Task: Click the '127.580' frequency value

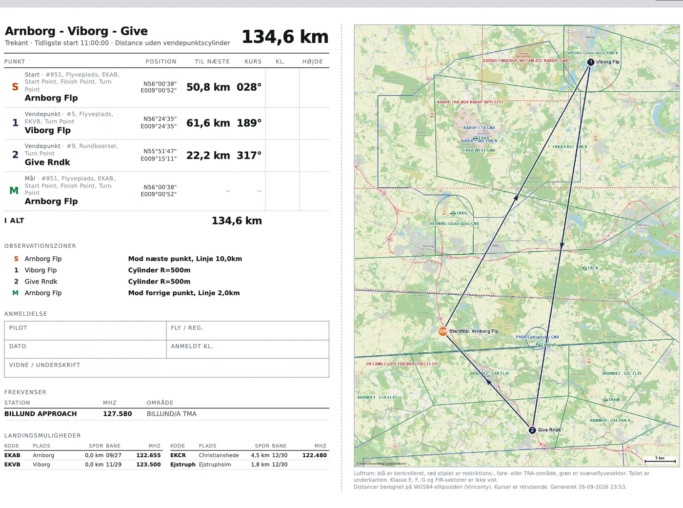Action: click(118, 414)
